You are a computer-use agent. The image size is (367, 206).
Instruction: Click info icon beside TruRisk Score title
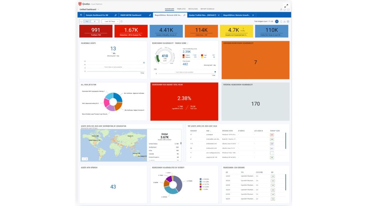(188, 43)
